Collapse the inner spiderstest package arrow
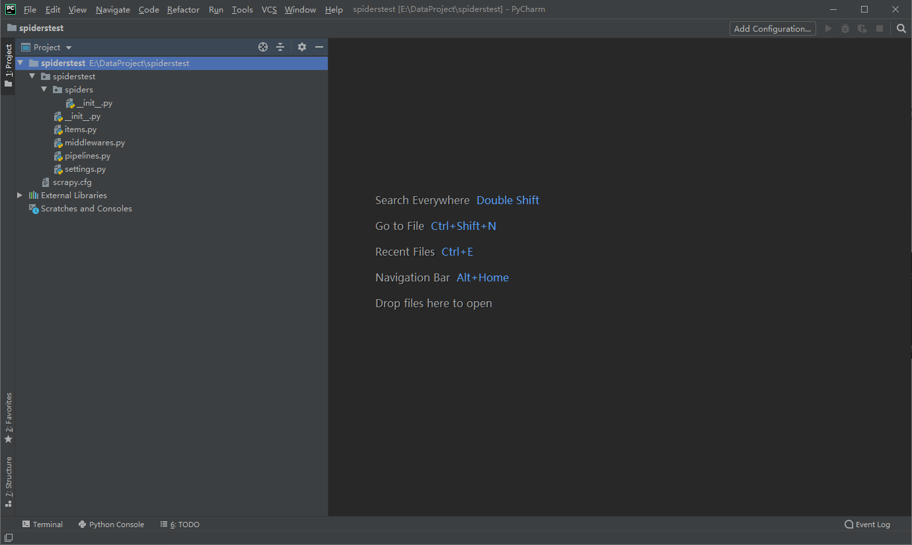 click(x=32, y=77)
